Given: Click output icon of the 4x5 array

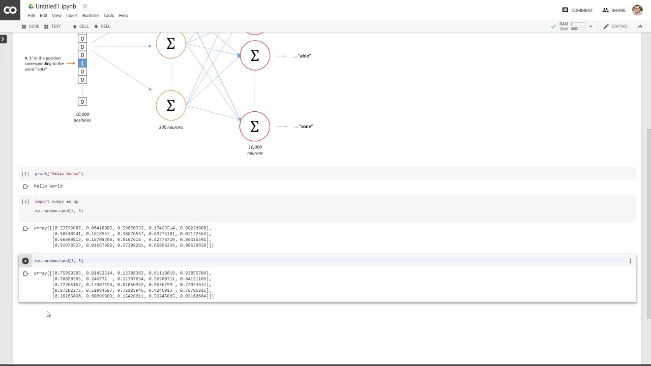Looking at the screenshot, I should (x=25, y=228).
